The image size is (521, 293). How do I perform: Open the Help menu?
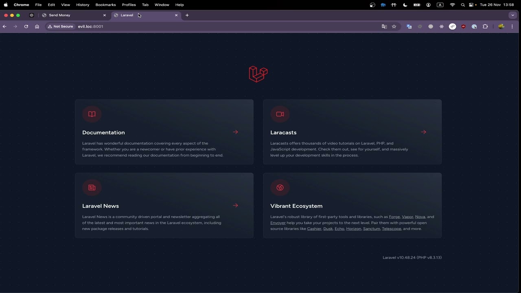(x=180, y=5)
